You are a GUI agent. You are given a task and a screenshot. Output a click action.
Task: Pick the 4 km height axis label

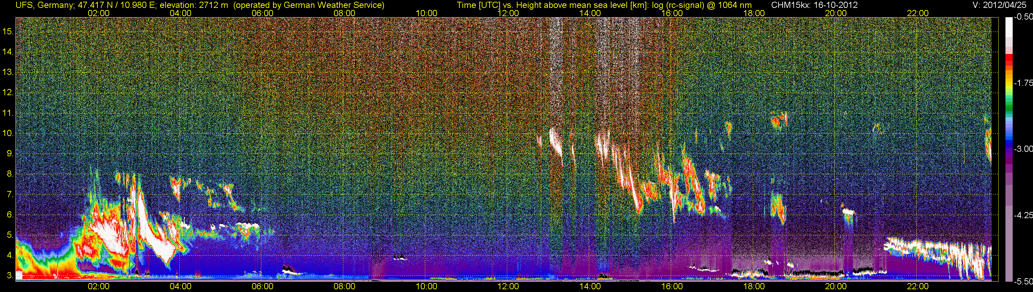10,256
